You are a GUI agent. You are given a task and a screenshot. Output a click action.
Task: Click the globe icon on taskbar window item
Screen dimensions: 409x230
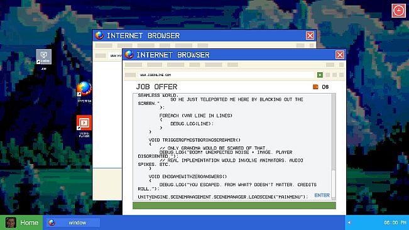tap(52, 222)
